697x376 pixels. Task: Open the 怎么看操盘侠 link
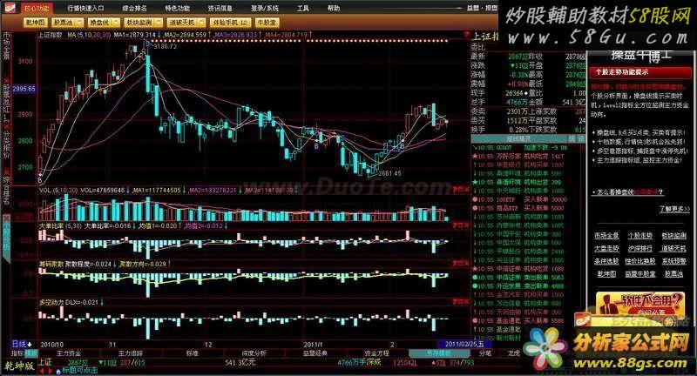pyautogui.click(x=627, y=191)
